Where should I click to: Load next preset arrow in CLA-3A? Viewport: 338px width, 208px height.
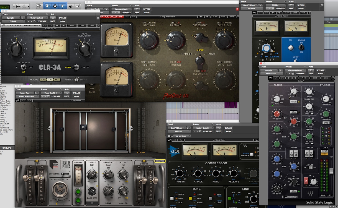pos(63,25)
